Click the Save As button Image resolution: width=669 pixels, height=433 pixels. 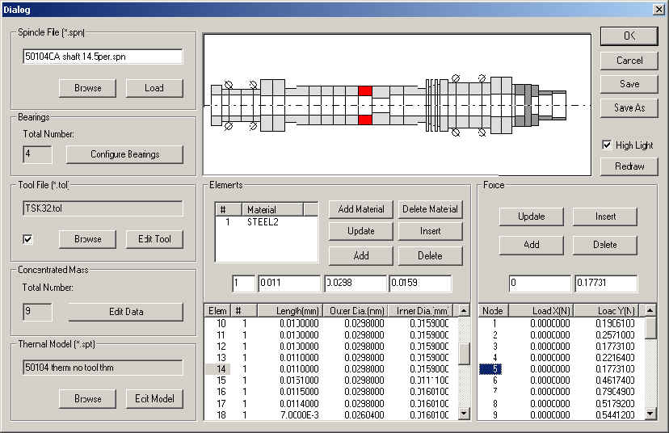pos(629,107)
